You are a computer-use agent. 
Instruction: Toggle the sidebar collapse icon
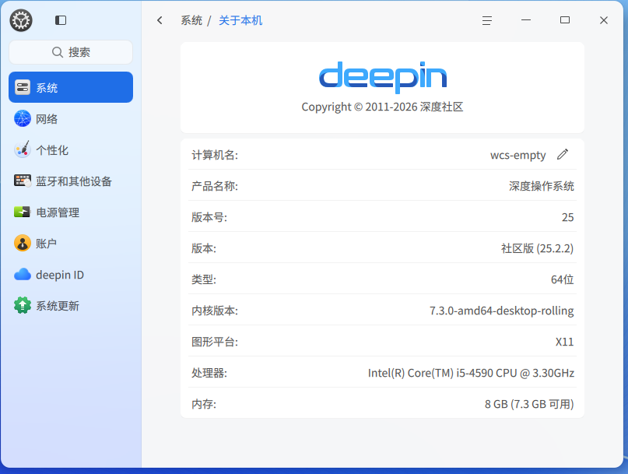click(61, 20)
